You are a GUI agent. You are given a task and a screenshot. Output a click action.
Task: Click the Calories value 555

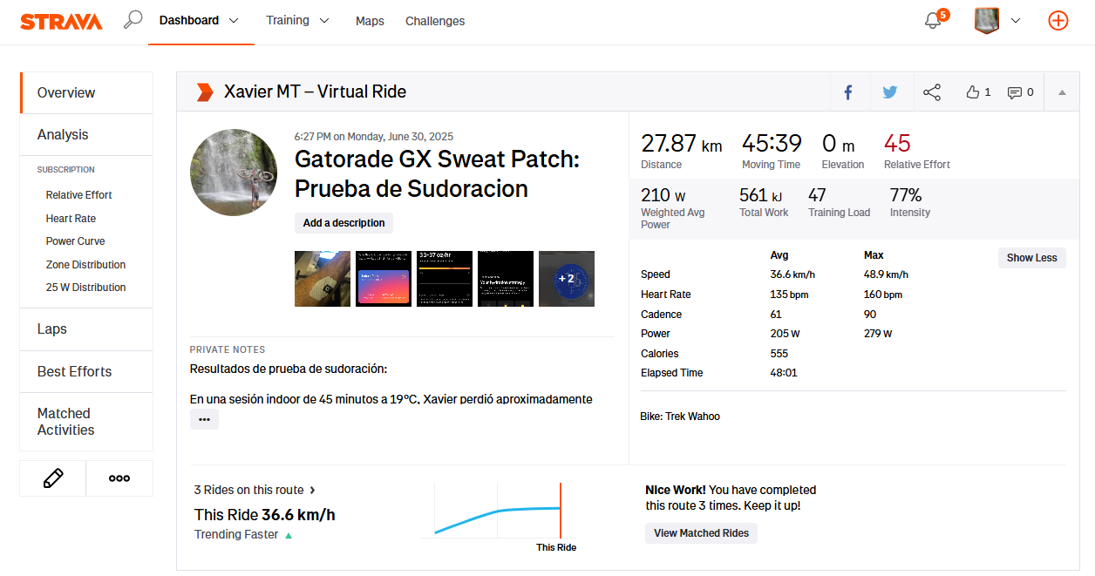779,354
